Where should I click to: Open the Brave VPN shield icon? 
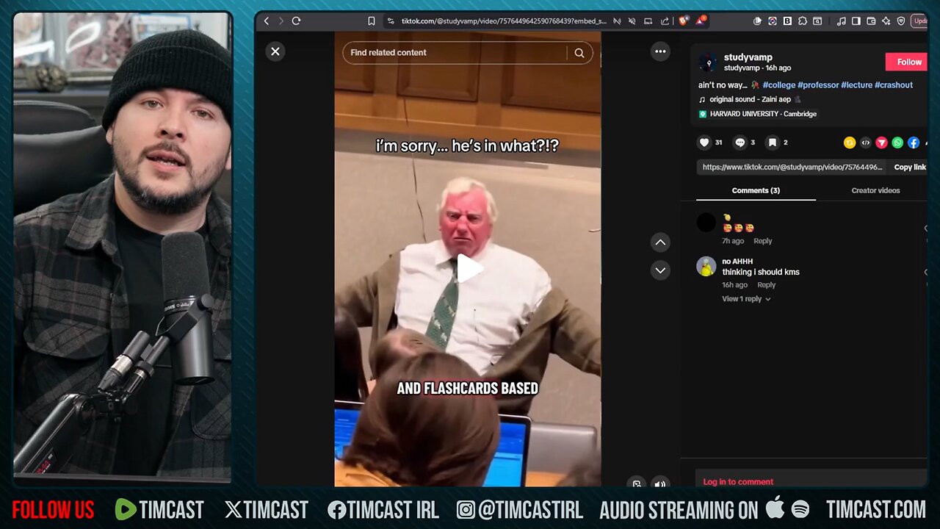[901, 21]
